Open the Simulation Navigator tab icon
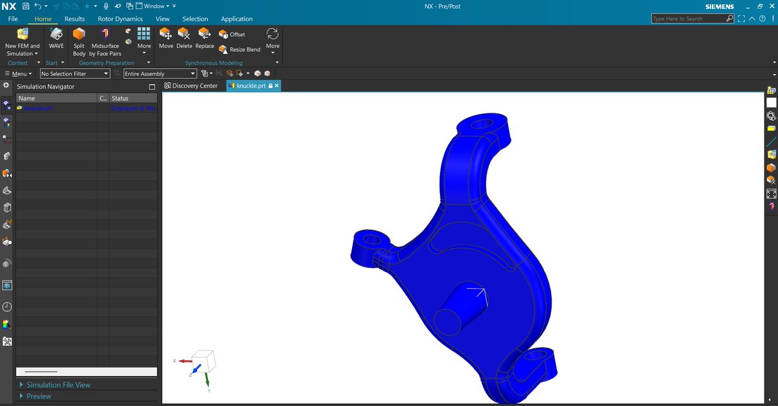The width and height of the screenshot is (778, 406). tap(6, 104)
